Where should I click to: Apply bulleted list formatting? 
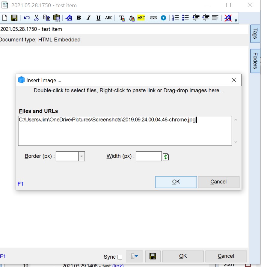(185, 18)
